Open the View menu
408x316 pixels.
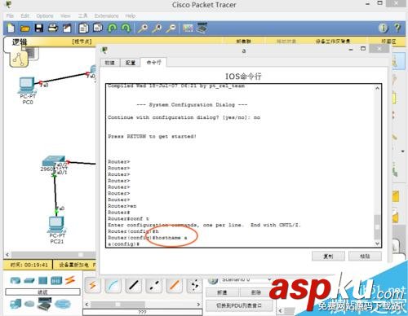click(x=65, y=15)
